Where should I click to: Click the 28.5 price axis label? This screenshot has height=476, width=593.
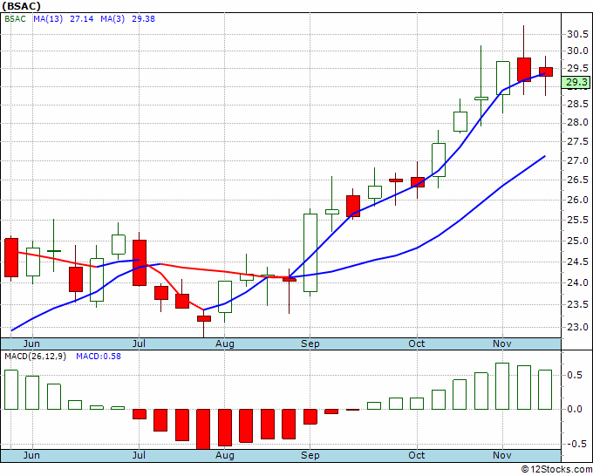click(577, 104)
